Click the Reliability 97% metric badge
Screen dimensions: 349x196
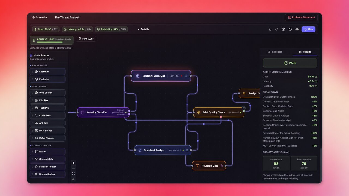tap(111, 29)
